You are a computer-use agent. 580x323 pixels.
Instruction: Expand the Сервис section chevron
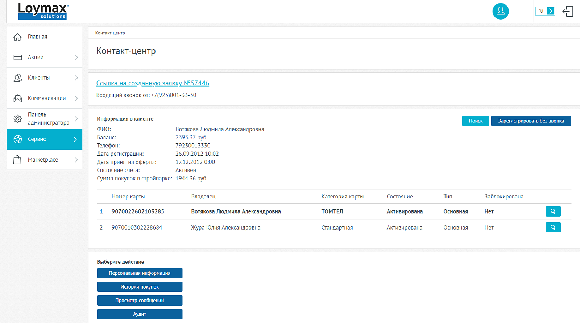75,139
